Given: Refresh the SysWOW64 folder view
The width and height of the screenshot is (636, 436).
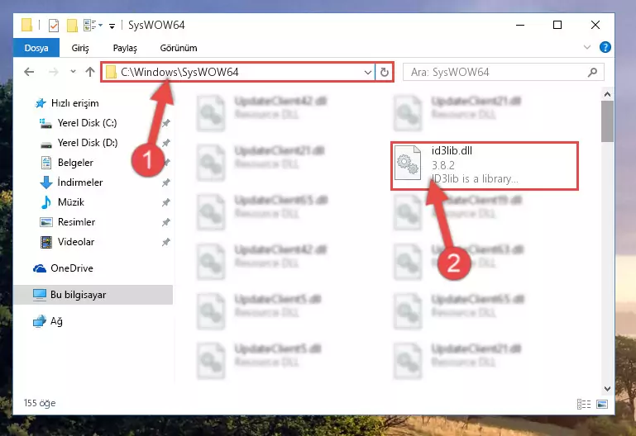Looking at the screenshot, I should (x=384, y=73).
